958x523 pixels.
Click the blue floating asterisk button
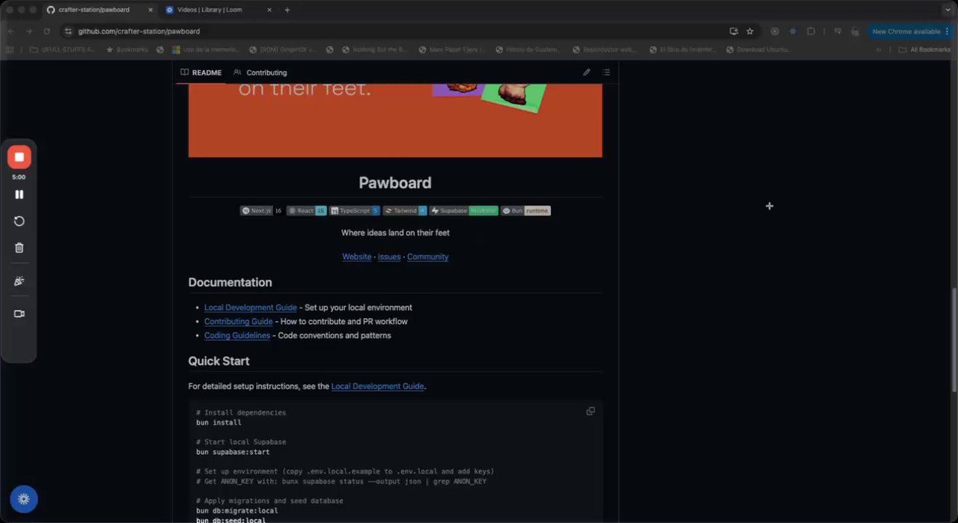click(x=24, y=499)
